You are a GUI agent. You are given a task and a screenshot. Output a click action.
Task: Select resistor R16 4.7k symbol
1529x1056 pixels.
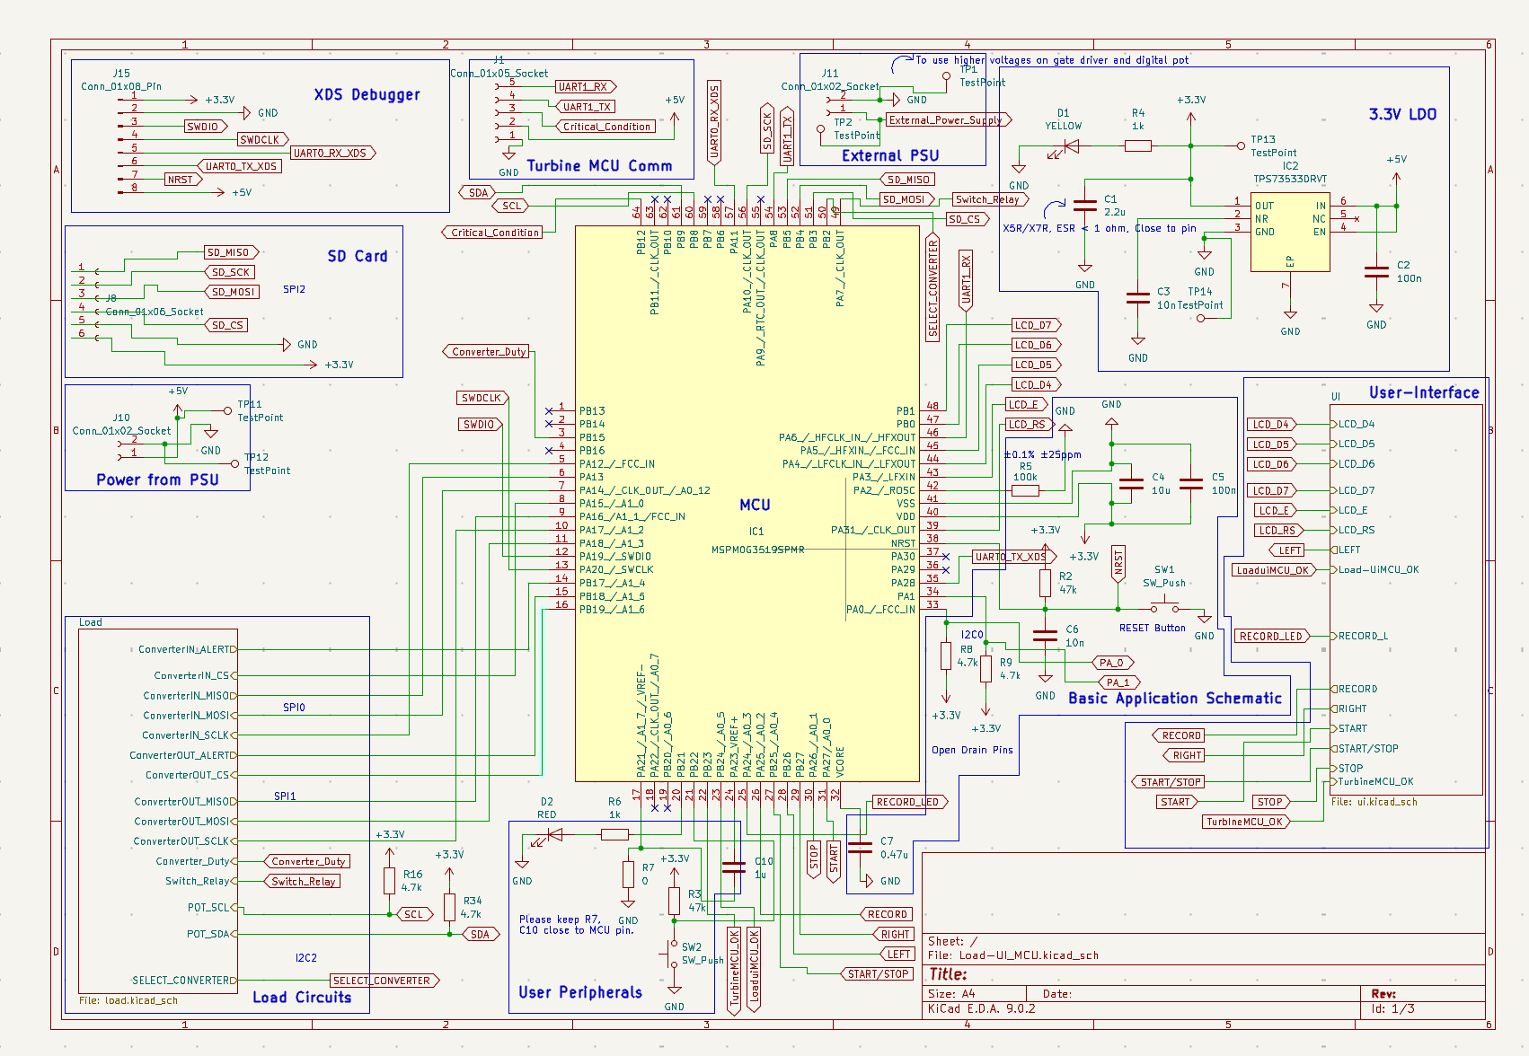(x=389, y=880)
